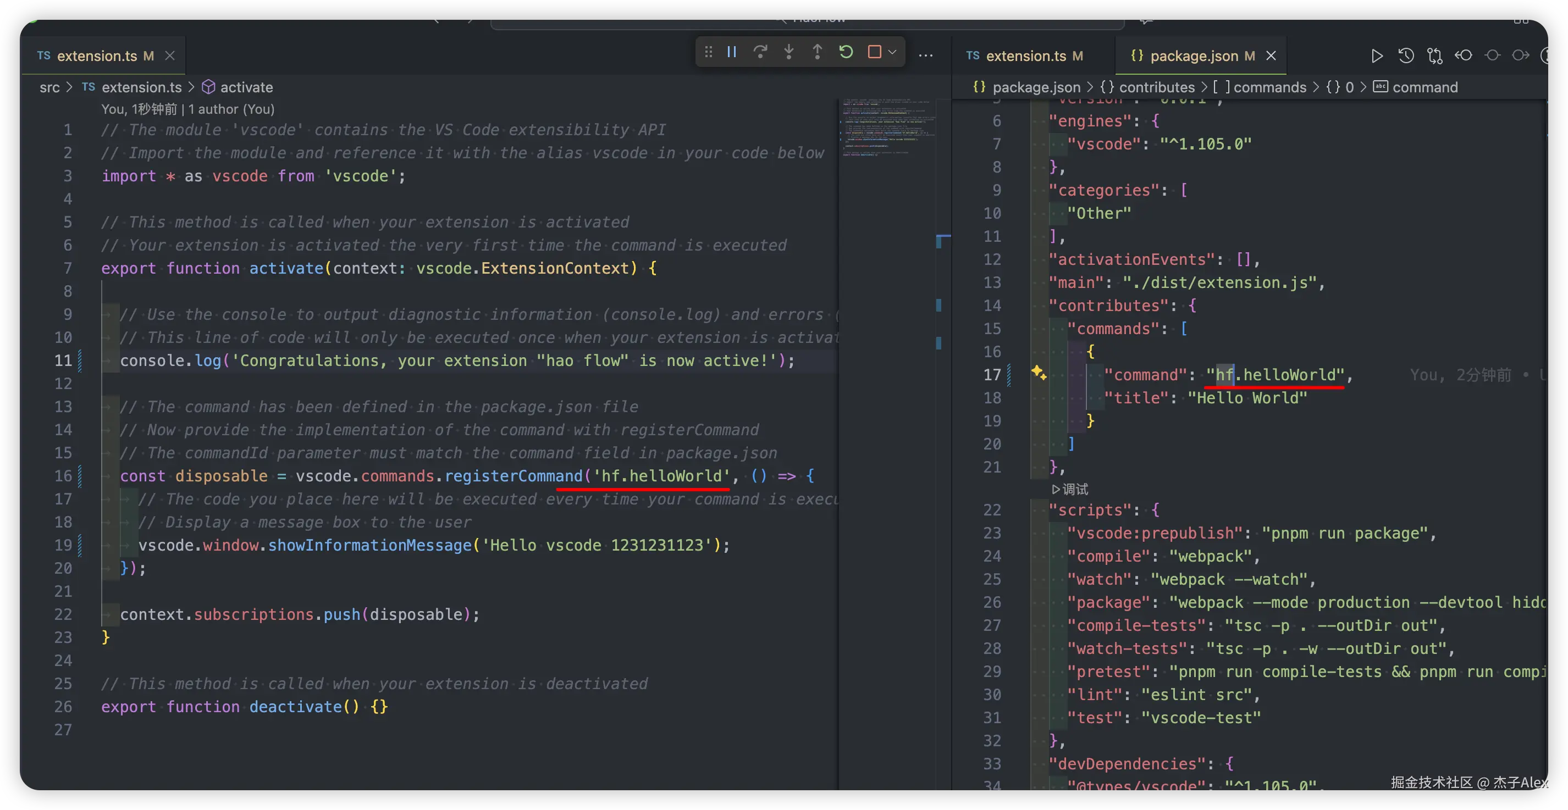This screenshot has height=810, width=1568.
Task: Click the minimap of extension.ts
Action: (887, 128)
